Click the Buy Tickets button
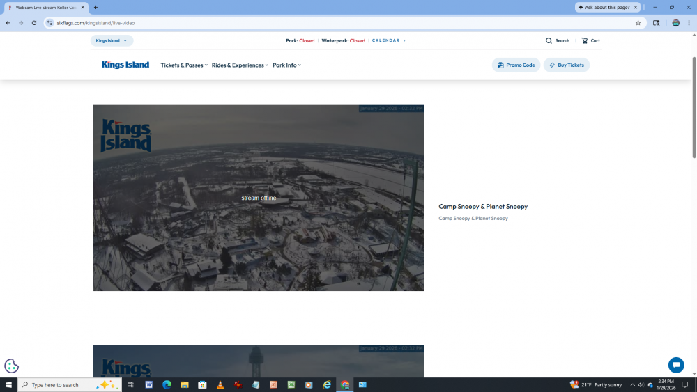The width and height of the screenshot is (697, 392). (566, 65)
